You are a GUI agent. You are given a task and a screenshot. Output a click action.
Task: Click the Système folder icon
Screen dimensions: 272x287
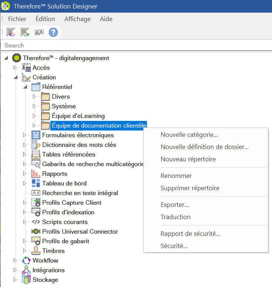(x=46, y=106)
